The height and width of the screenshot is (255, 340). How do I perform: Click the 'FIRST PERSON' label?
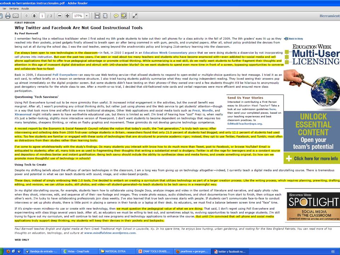pyautogui.click(x=25, y=23)
